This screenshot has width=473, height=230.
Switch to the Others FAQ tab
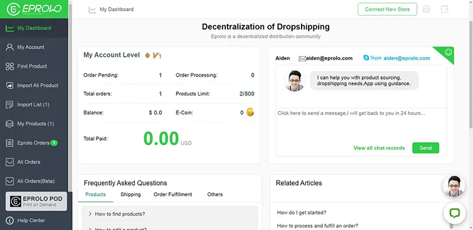[215, 195]
